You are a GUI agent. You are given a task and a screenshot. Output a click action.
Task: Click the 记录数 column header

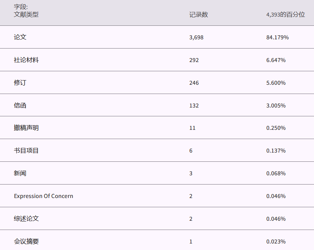coord(199,15)
